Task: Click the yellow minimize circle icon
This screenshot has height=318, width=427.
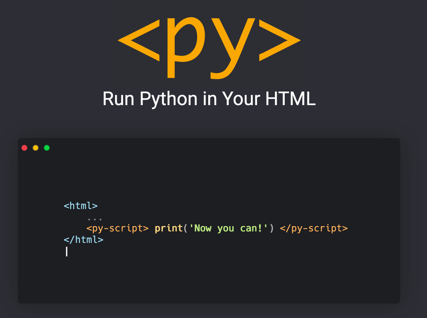Action: 35,148
